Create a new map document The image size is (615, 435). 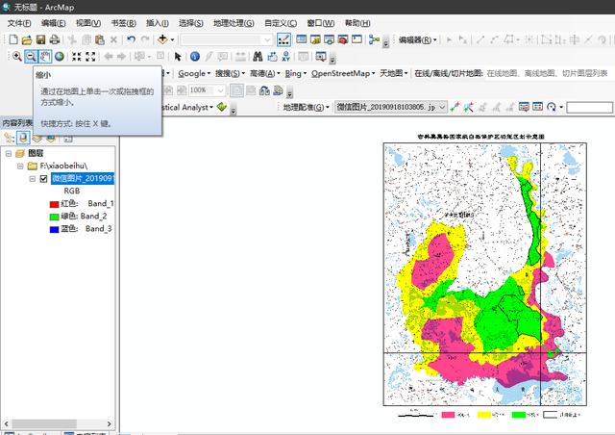tap(13, 39)
